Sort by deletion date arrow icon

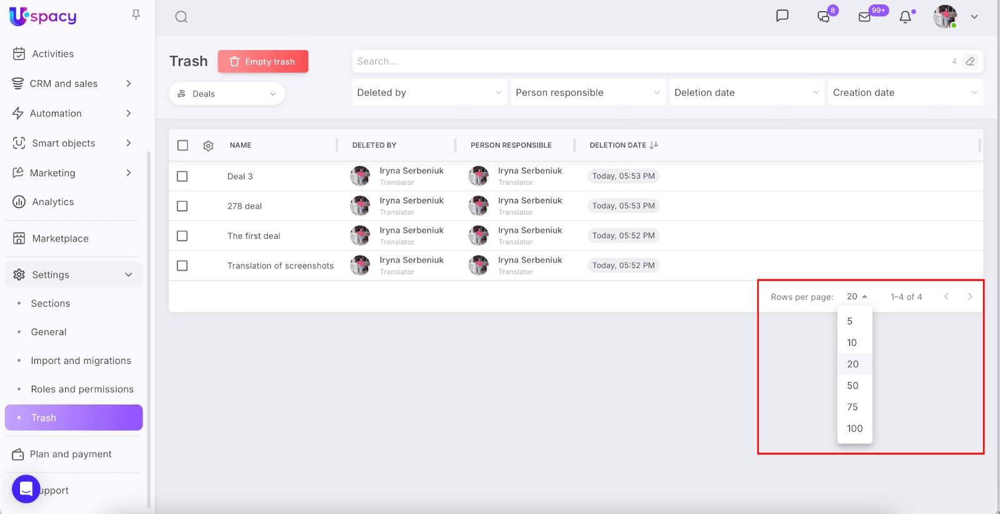[x=654, y=145]
